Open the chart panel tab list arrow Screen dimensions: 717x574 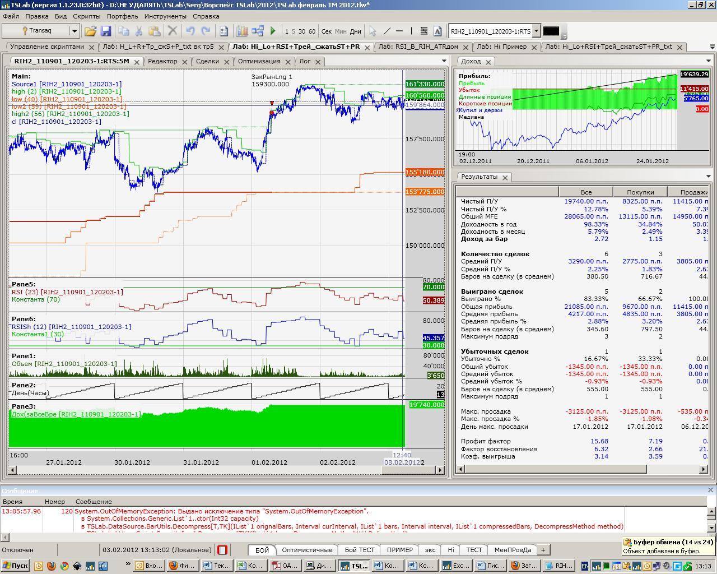click(444, 61)
